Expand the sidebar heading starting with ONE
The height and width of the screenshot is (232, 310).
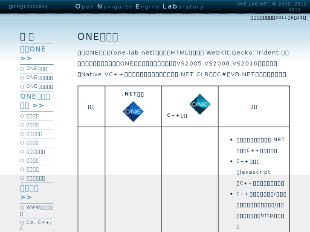pos(35,101)
